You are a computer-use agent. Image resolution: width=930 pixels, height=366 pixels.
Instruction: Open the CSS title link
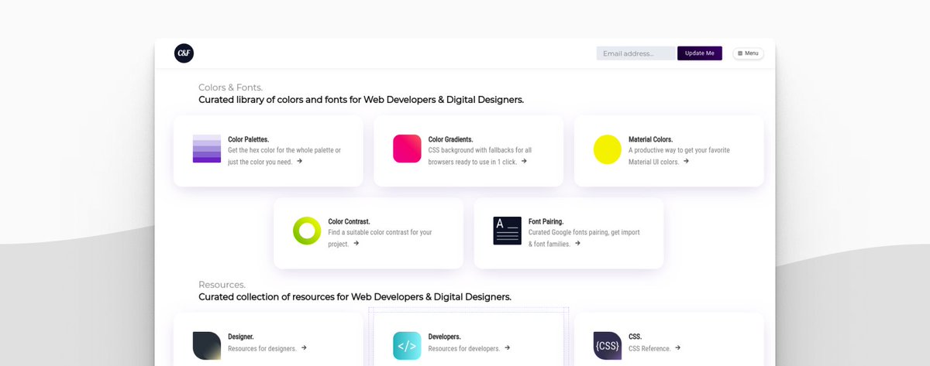(x=635, y=337)
